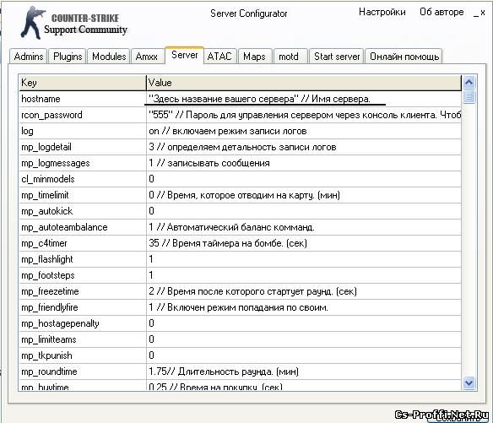Open the Maps tab
Viewport: 493px width, 423px height.
[254, 57]
